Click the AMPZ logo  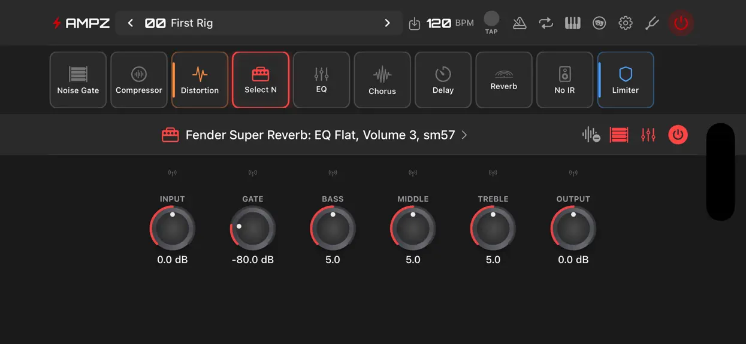click(81, 23)
